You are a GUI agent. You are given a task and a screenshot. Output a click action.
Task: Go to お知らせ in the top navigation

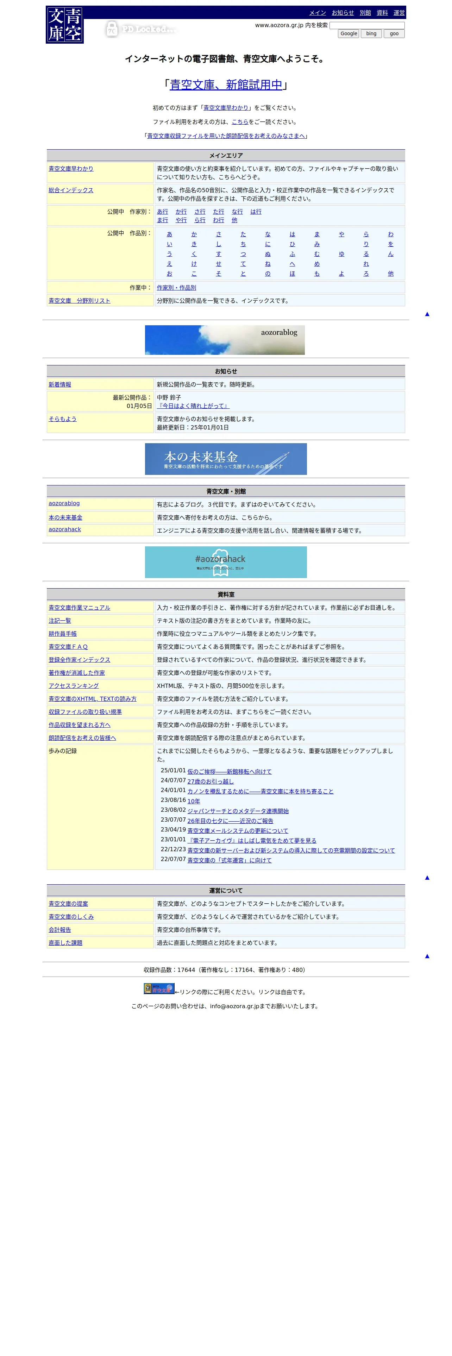pyautogui.click(x=343, y=13)
